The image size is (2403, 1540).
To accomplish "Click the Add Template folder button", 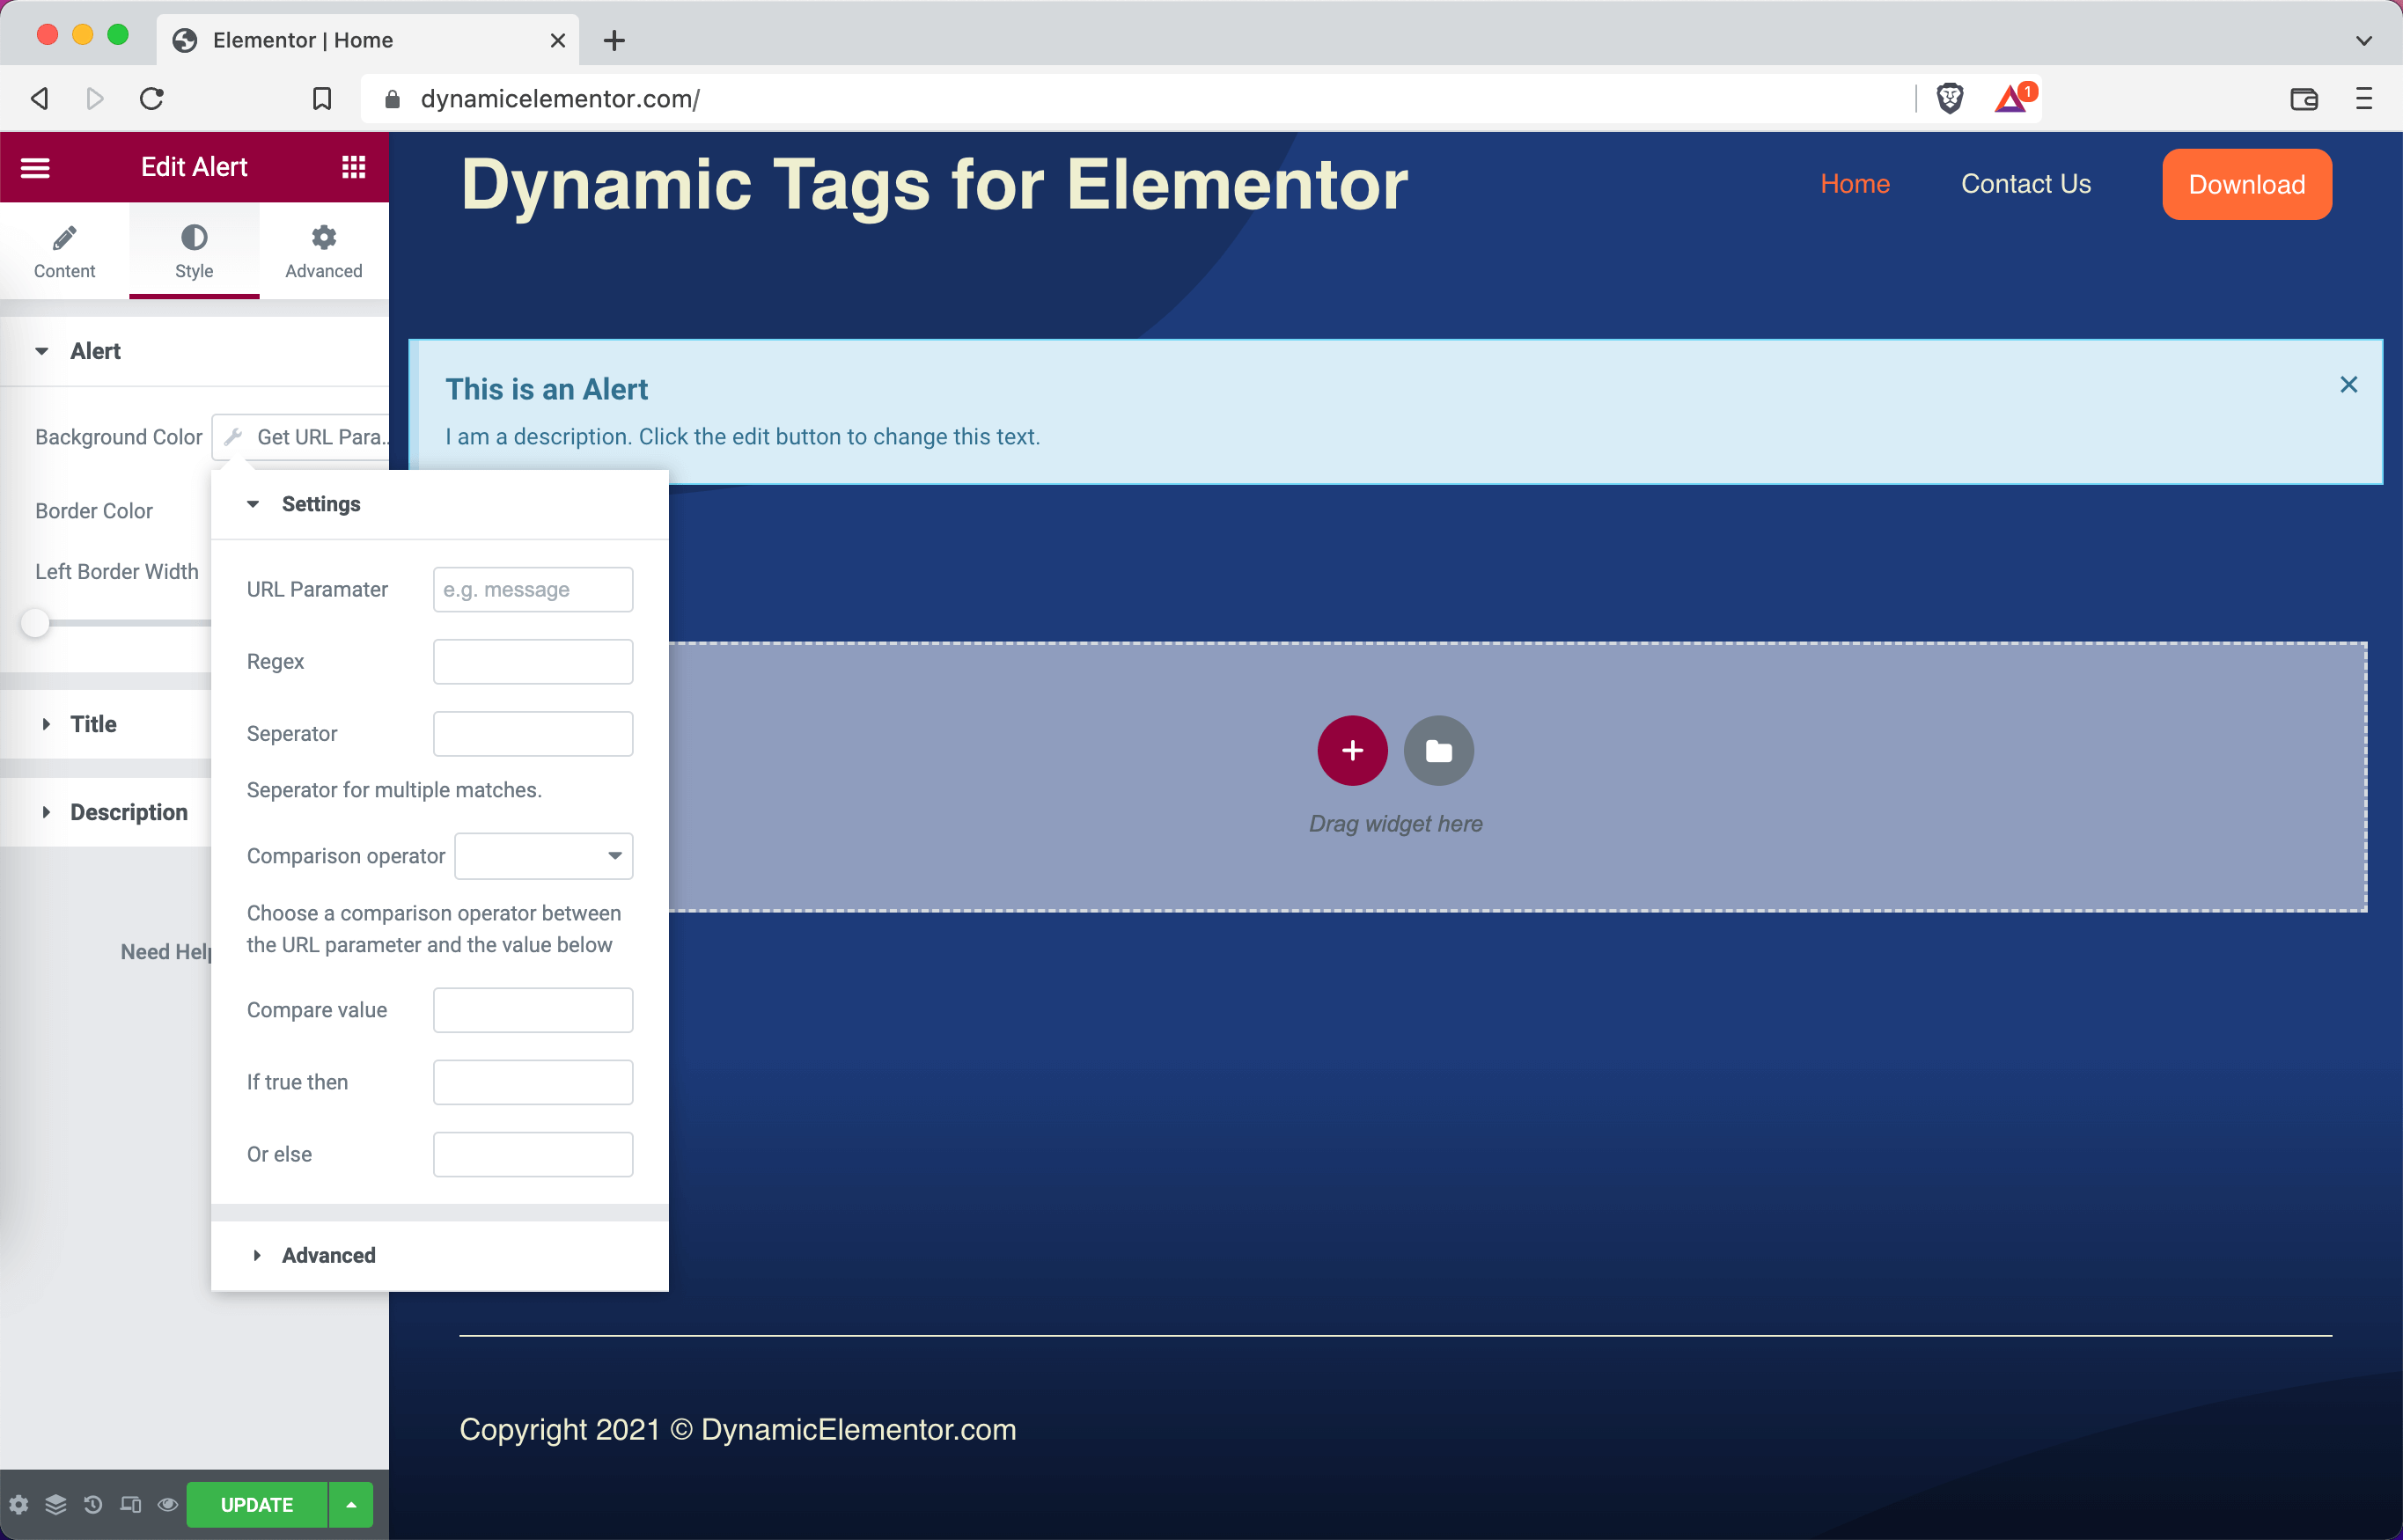I will [1439, 750].
